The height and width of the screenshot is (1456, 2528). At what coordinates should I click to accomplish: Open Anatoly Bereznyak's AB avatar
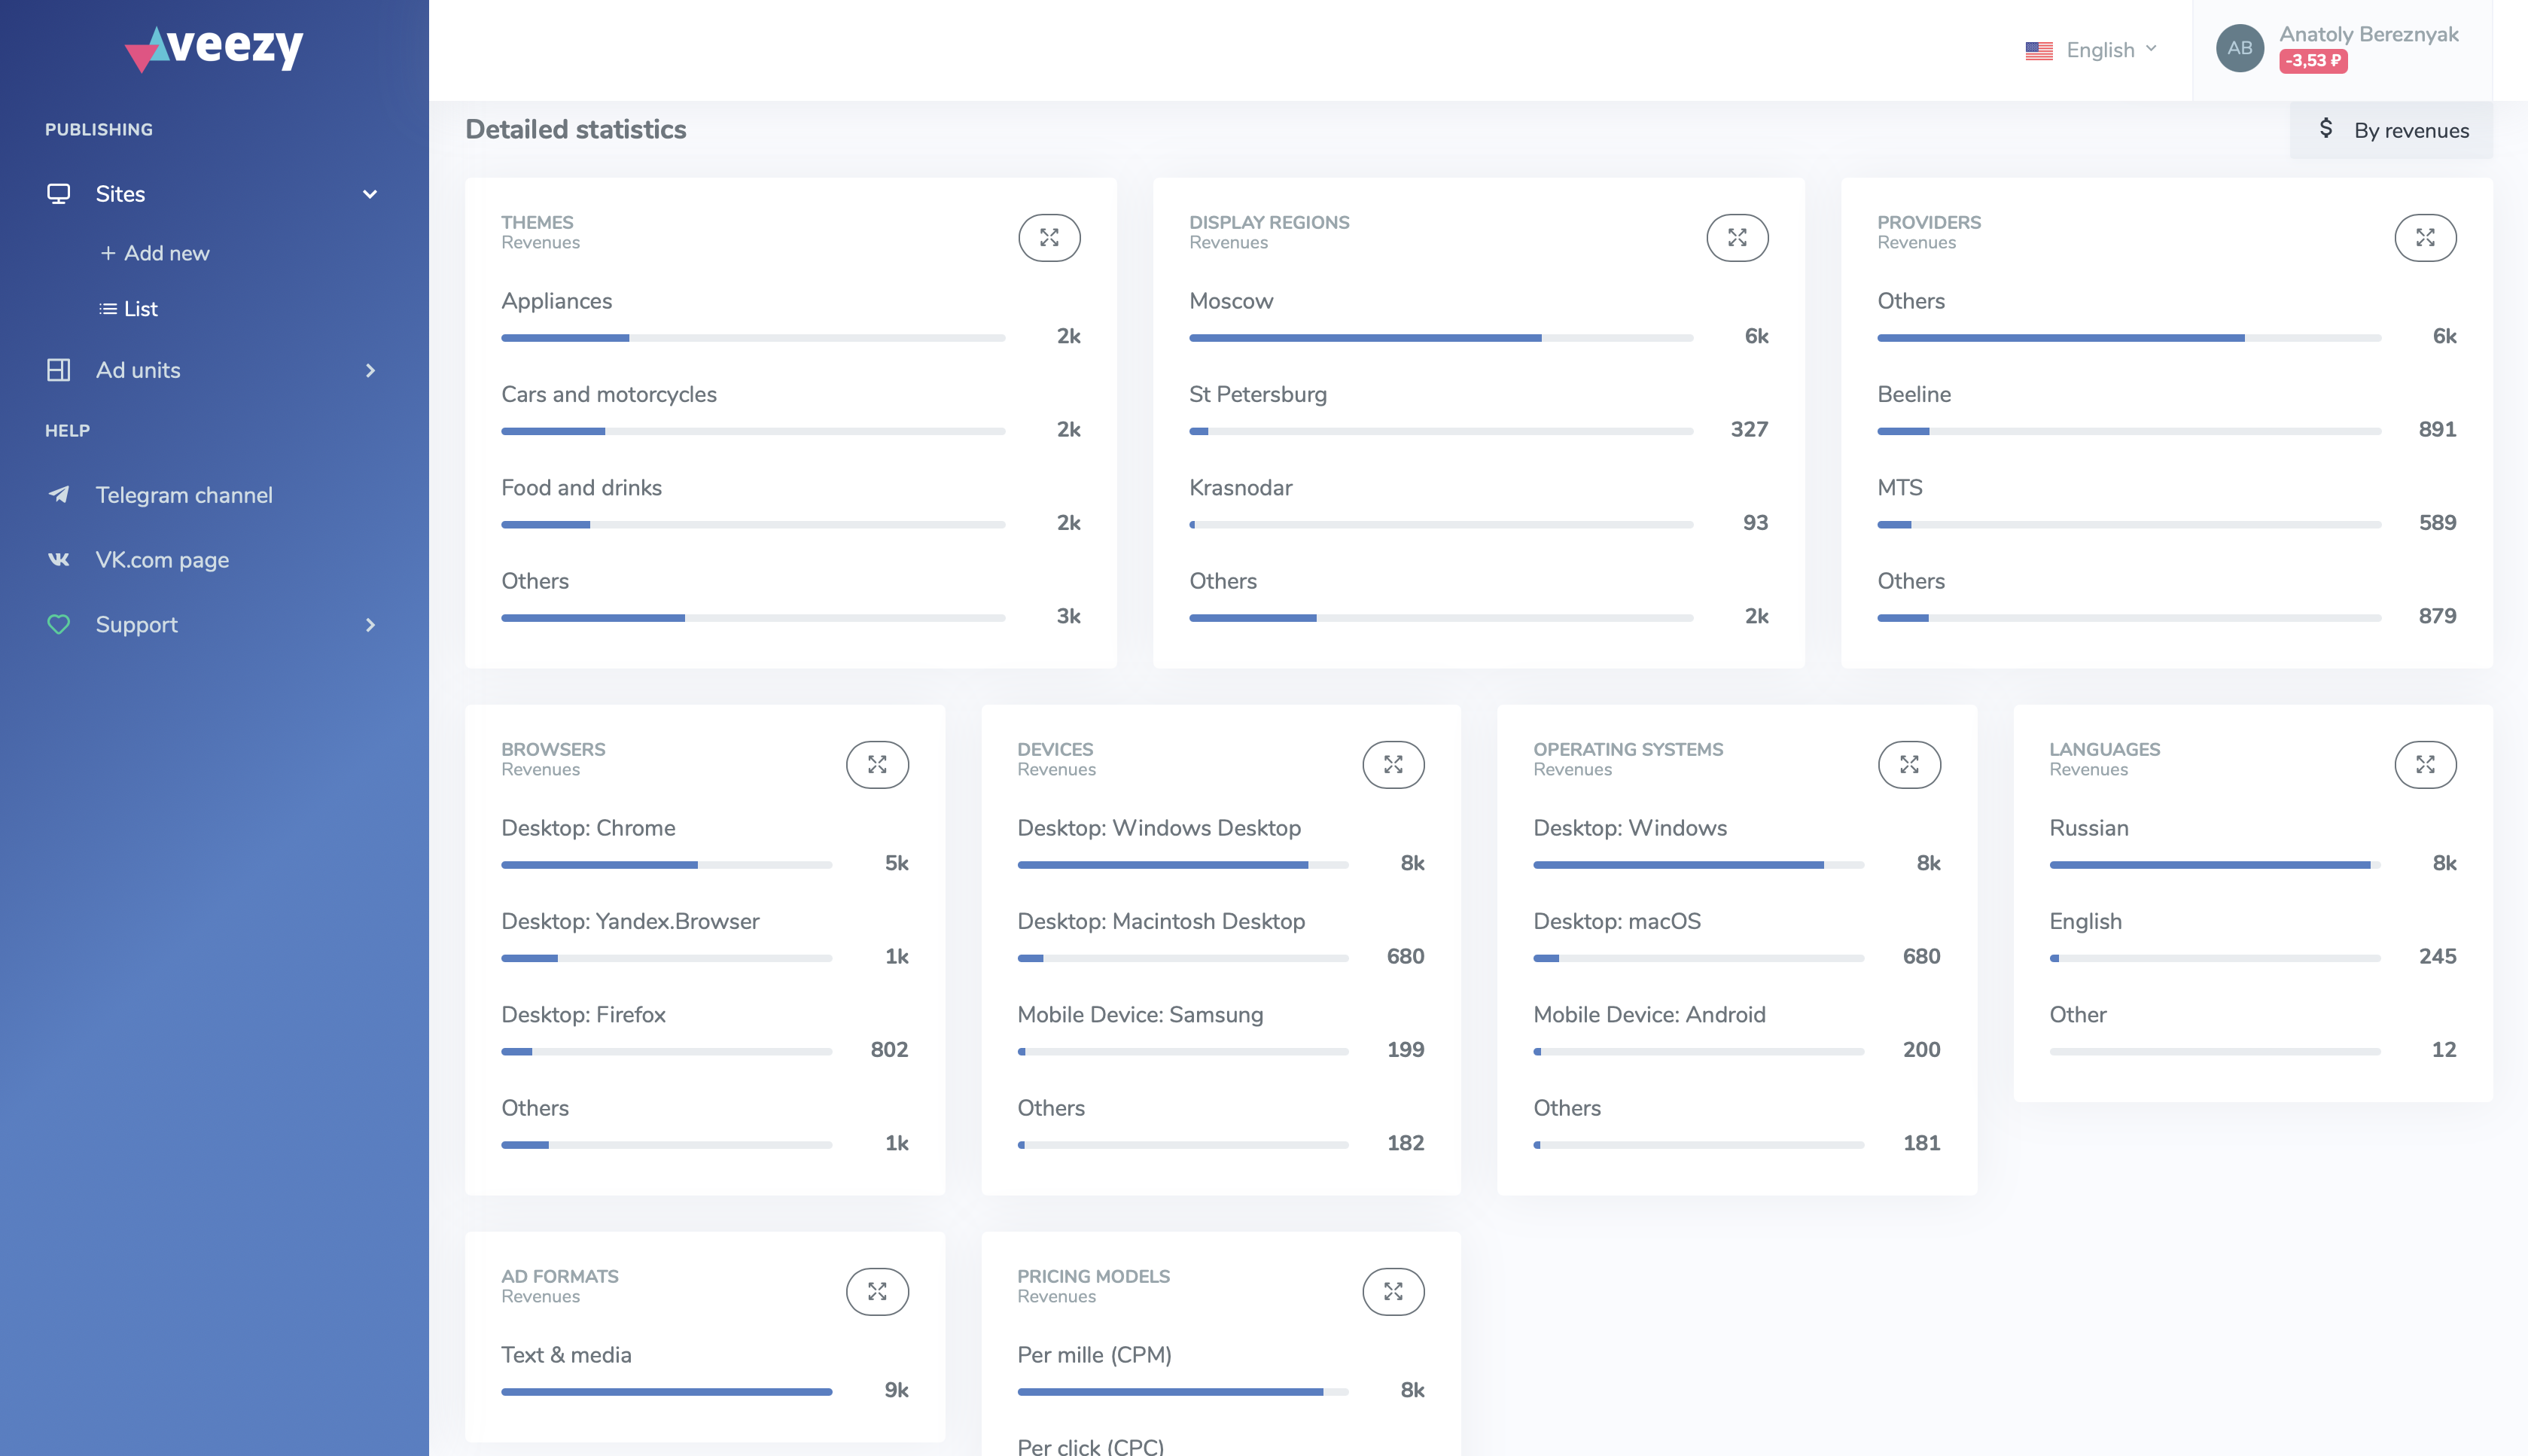tap(2239, 48)
